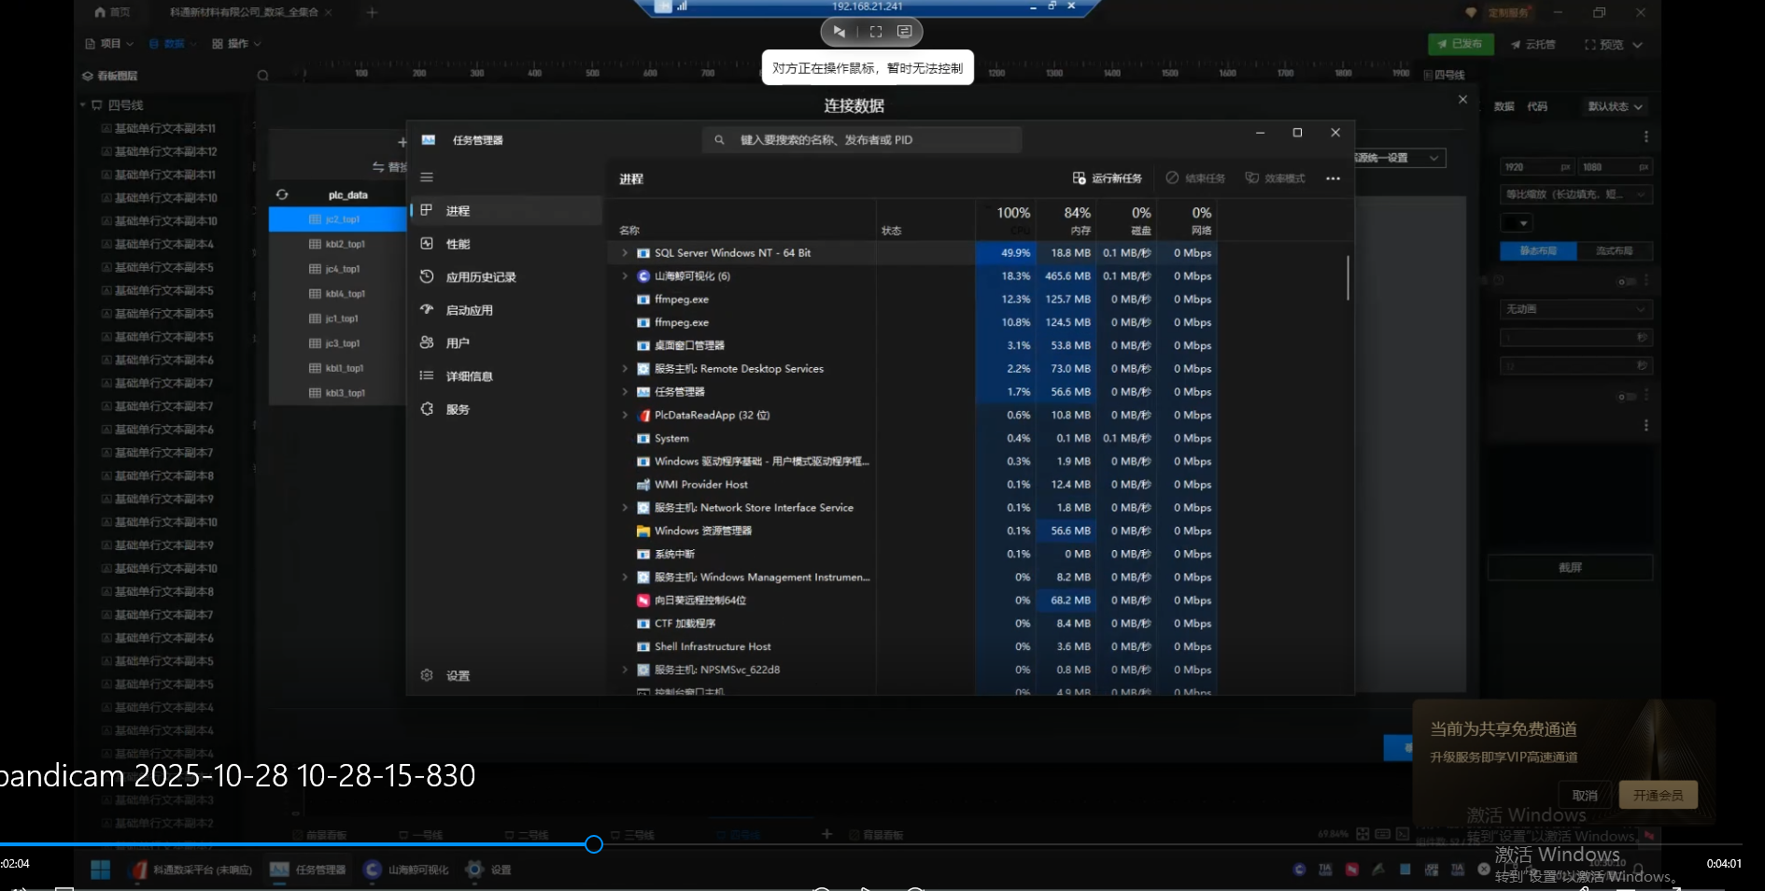Viewport: 1765px width, 891px height.
Task: Switch to the 详细信息 details tab
Action: [469, 376]
